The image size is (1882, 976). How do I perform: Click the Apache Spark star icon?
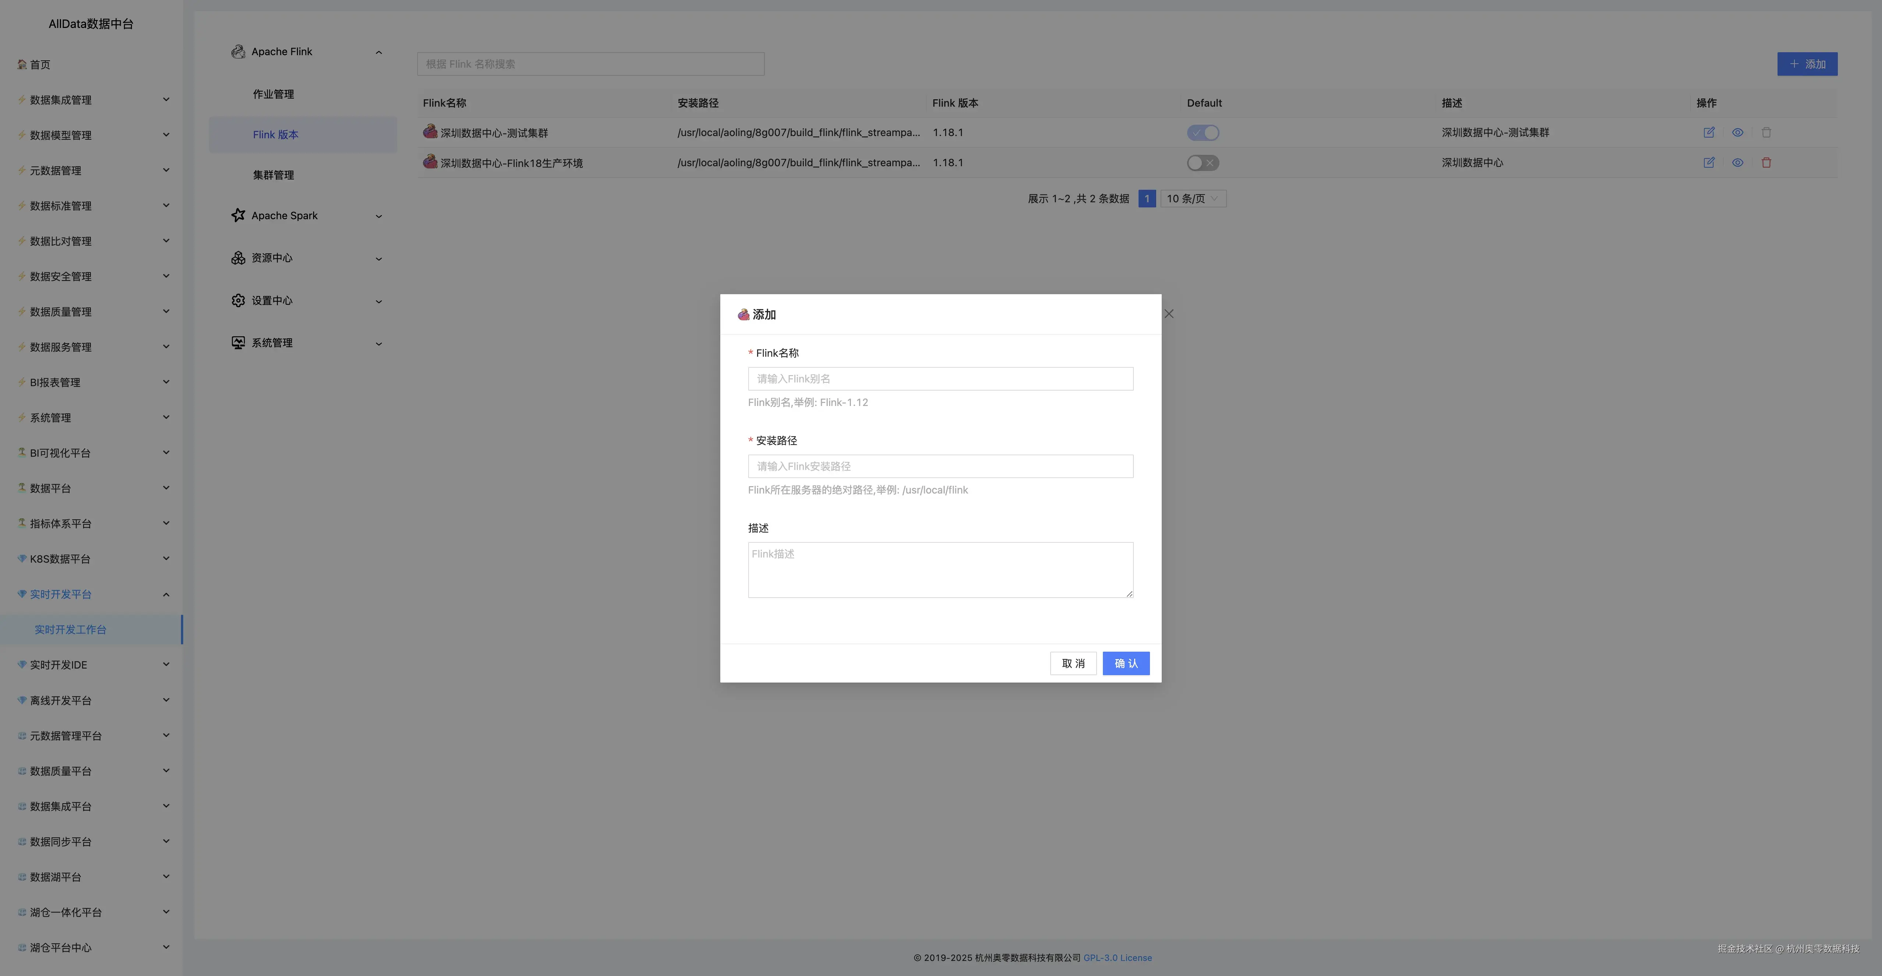tap(238, 215)
